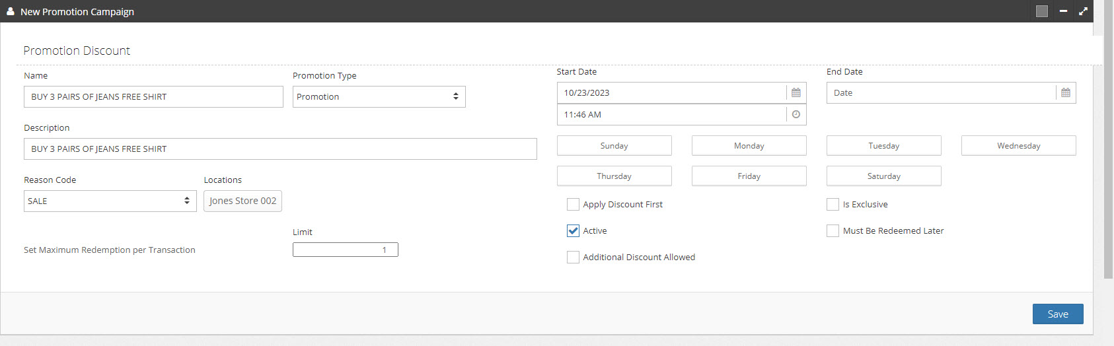The width and height of the screenshot is (1114, 346).
Task: Open the End Date calendar picker icon
Action: click(1065, 93)
